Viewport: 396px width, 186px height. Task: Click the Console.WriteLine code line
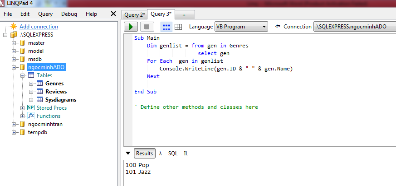226,69
